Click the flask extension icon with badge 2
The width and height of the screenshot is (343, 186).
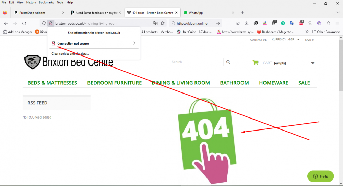point(274,23)
